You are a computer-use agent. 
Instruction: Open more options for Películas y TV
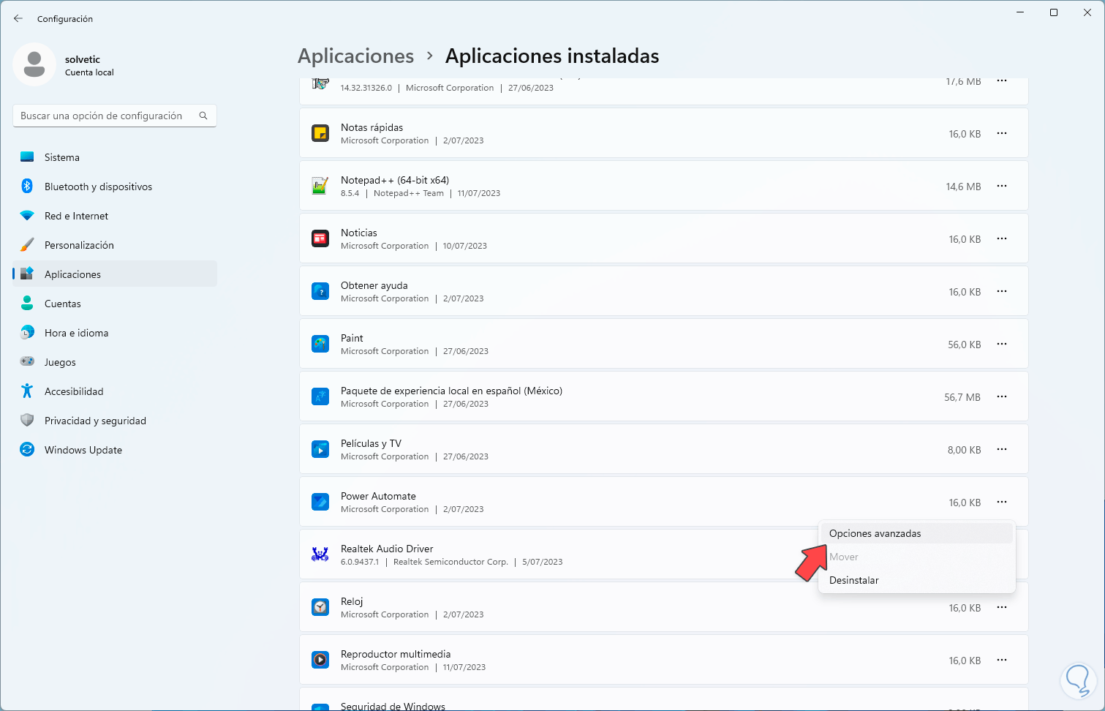[x=1002, y=449]
